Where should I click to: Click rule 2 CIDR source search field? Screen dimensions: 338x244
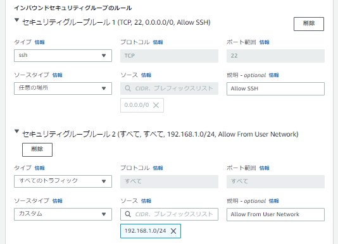(x=169, y=214)
